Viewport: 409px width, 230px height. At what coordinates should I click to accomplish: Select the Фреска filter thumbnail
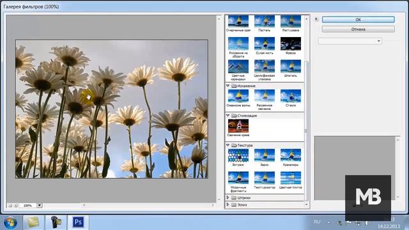pos(291,44)
